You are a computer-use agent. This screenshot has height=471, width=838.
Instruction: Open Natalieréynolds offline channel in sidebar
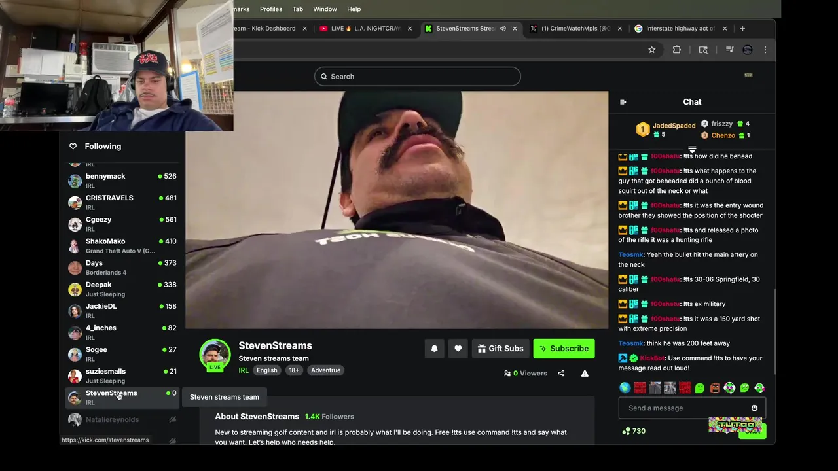(122, 419)
